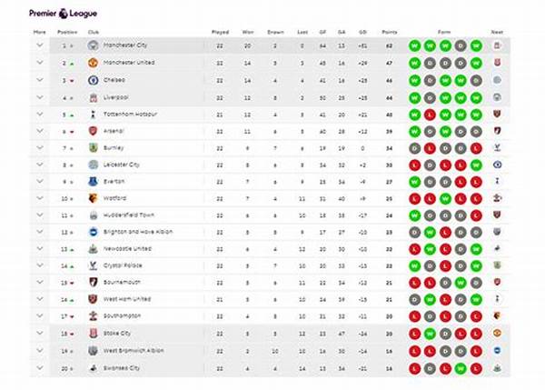Expand details for Burnley row
This screenshot has width=545, height=390.
[40, 148]
